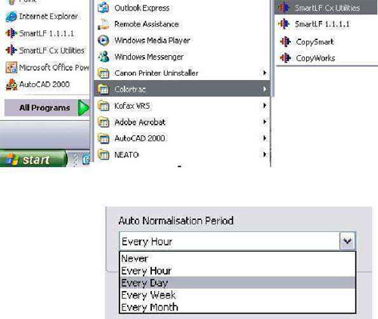Open the Windows Messenger icon
The image size is (378, 319).
(104, 57)
